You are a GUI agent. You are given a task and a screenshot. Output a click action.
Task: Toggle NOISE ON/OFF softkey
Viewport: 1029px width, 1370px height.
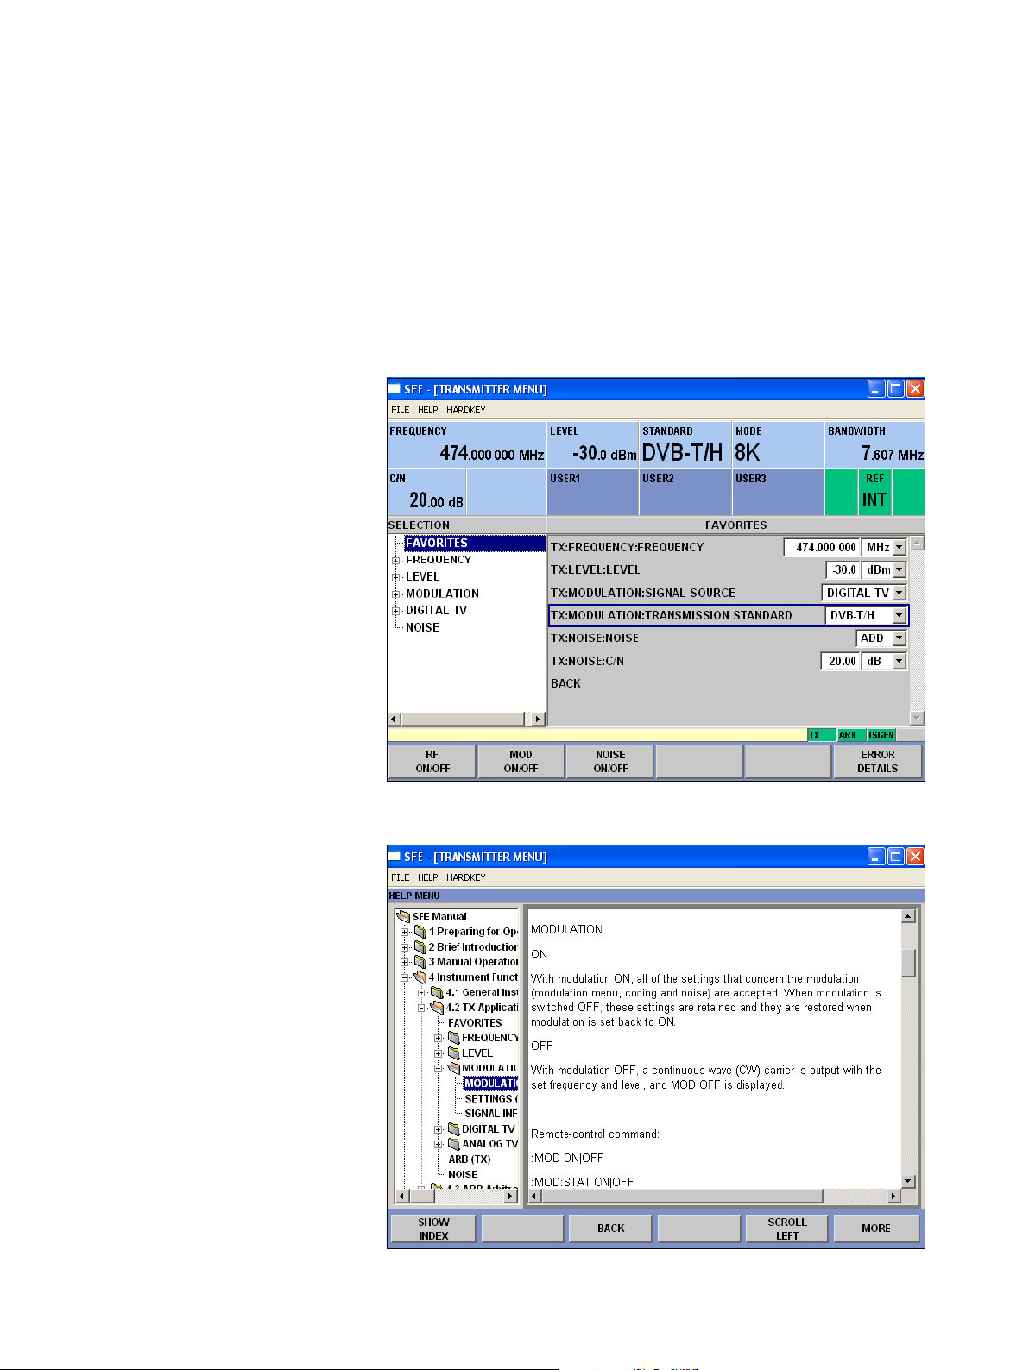610,762
